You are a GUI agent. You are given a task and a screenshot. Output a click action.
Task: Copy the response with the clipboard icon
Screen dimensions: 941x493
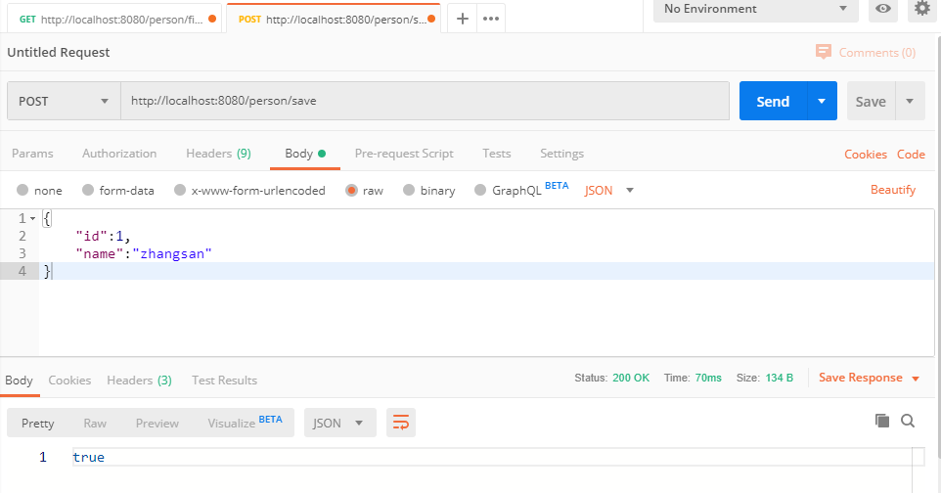882,421
